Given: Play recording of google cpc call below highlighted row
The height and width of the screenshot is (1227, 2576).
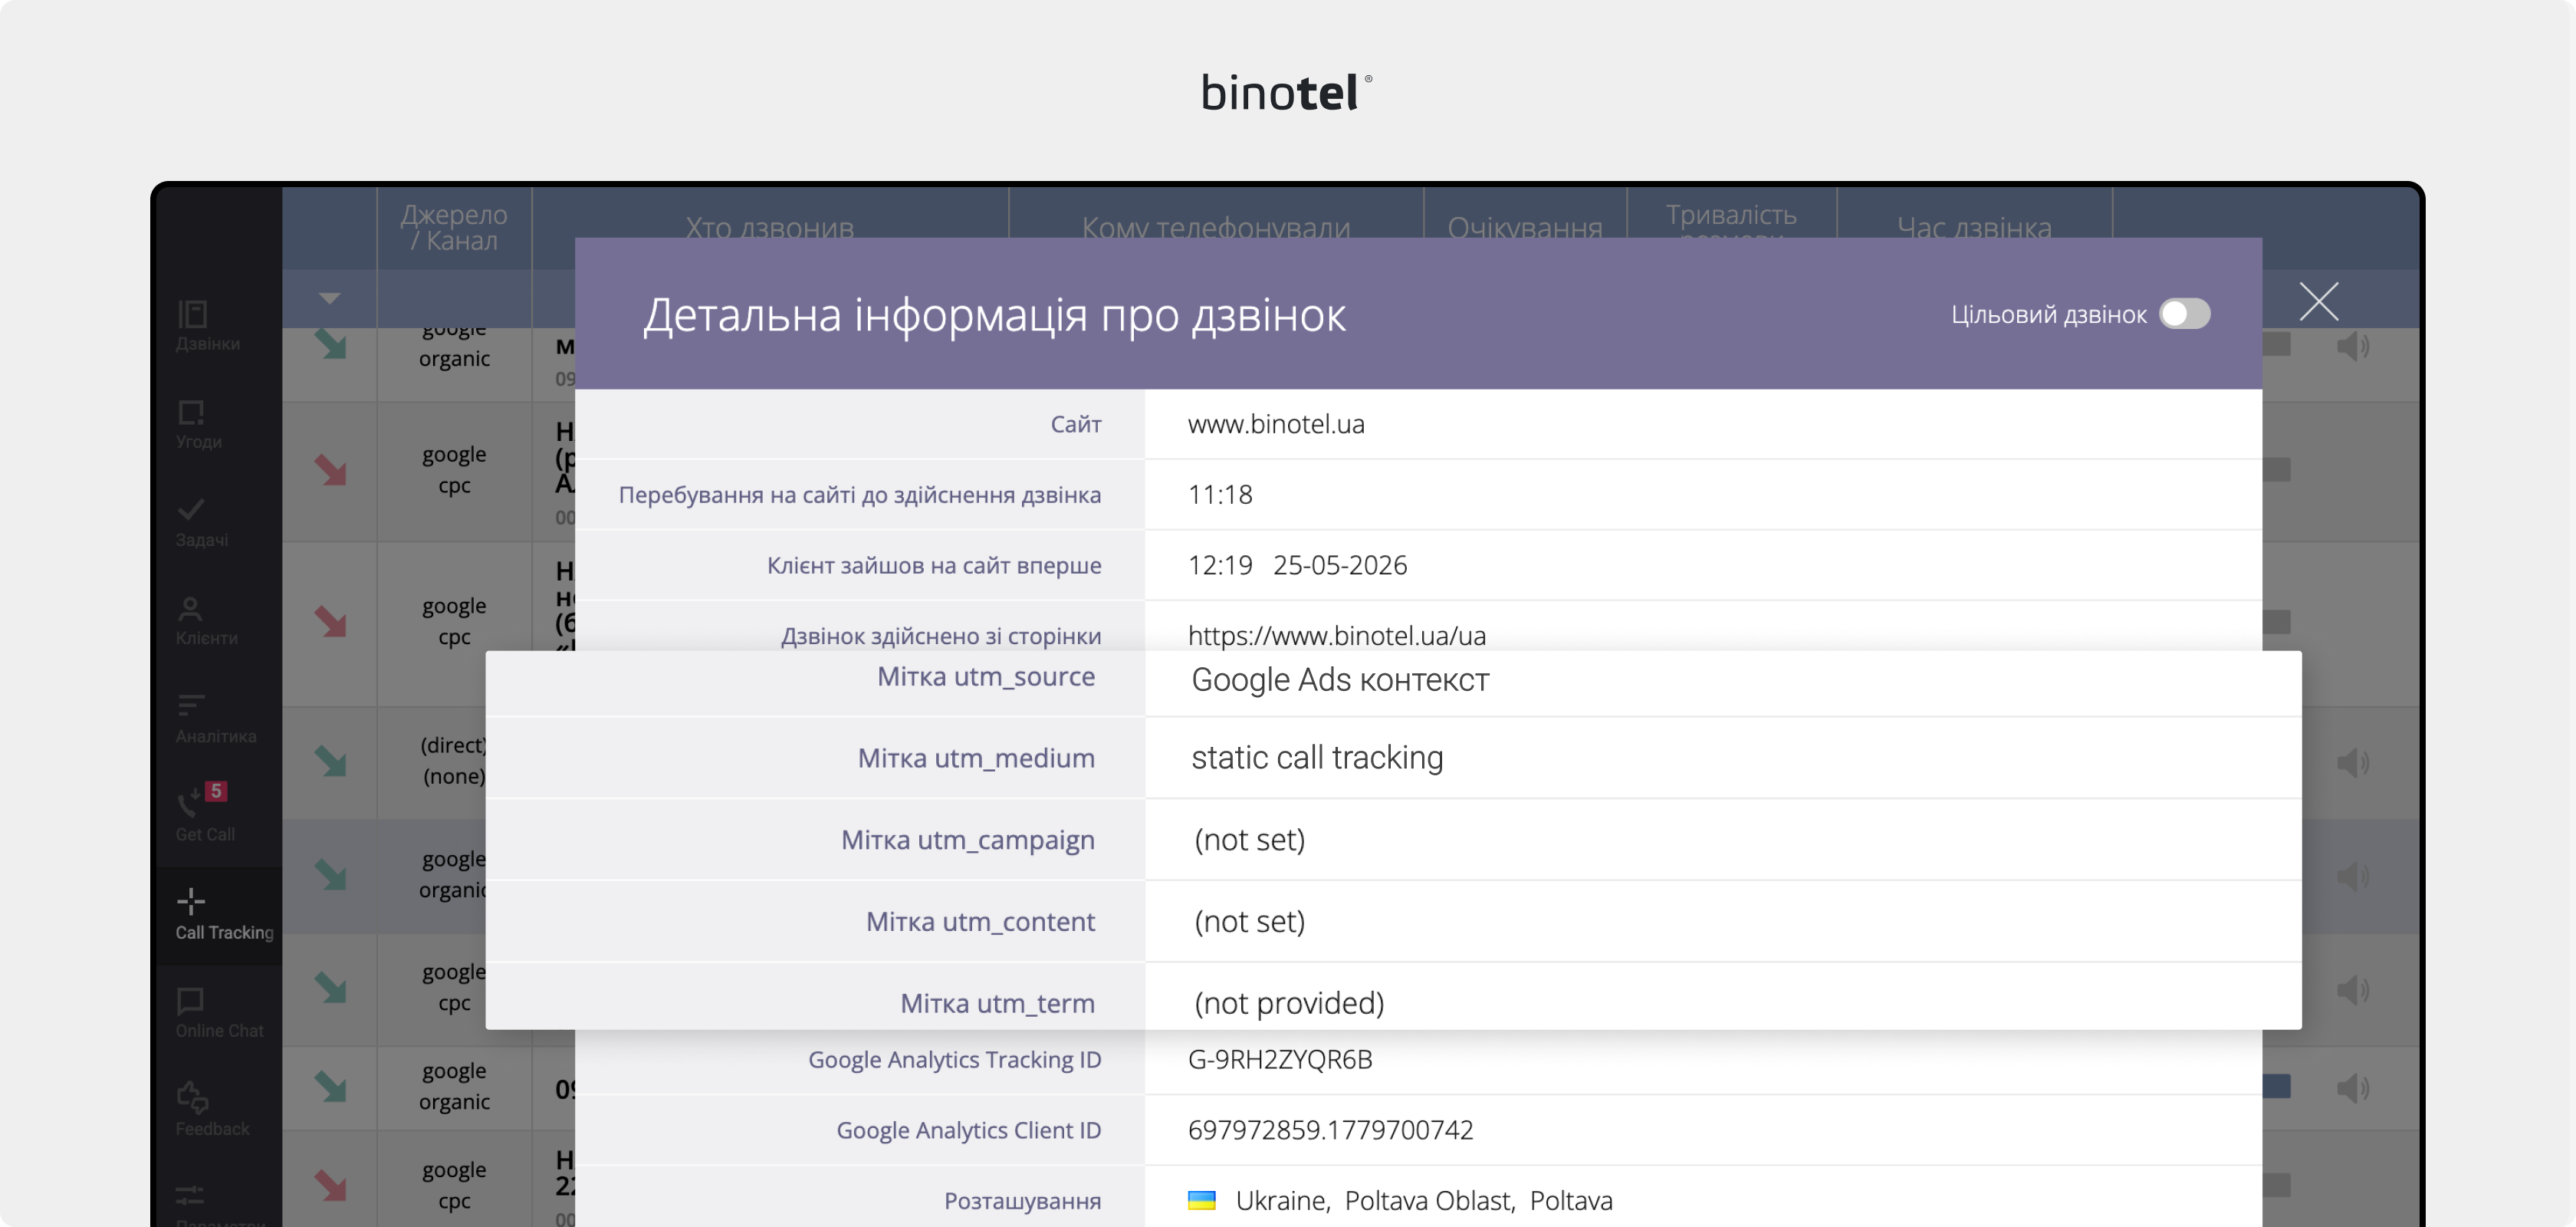Looking at the screenshot, I should [x=2352, y=990].
